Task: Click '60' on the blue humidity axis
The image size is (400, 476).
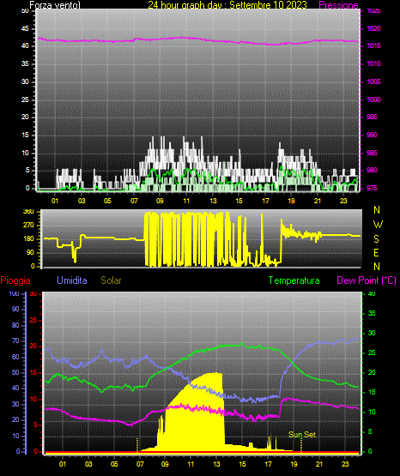Action: click(x=15, y=357)
